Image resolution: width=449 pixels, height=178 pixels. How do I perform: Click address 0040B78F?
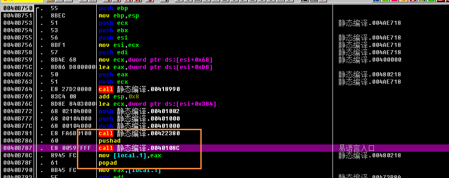(18, 163)
